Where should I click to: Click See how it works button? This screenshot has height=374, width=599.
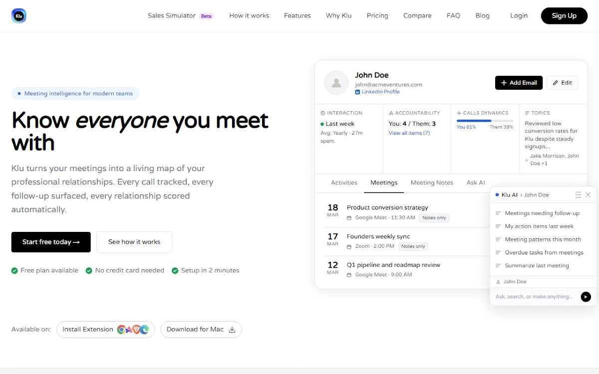pos(134,242)
